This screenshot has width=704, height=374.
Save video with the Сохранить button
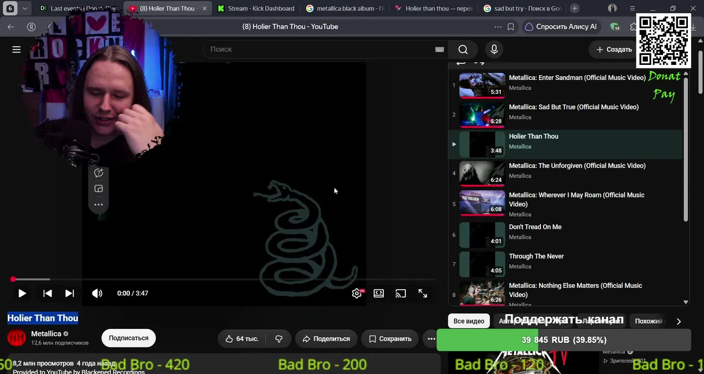click(390, 339)
